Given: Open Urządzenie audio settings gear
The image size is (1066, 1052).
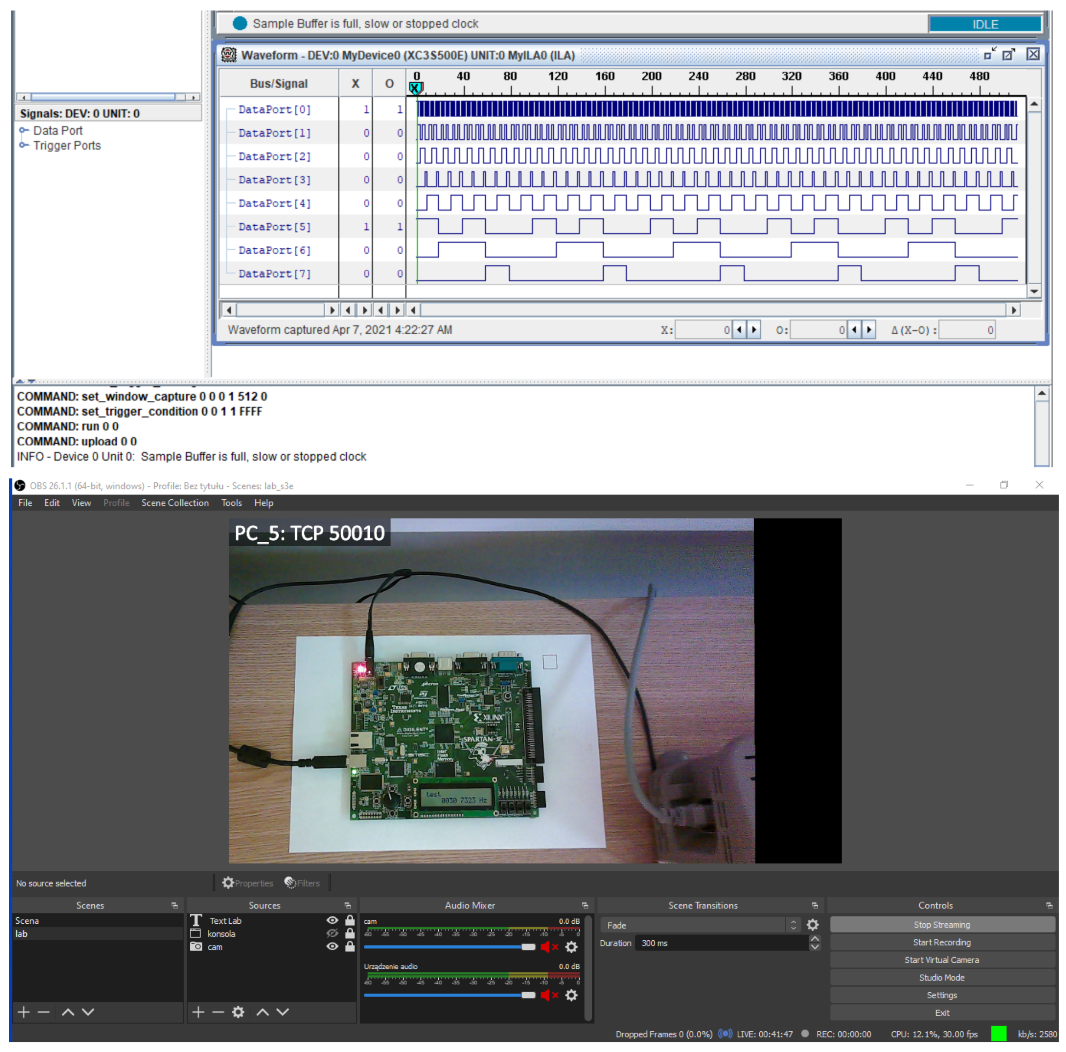Looking at the screenshot, I should [571, 995].
